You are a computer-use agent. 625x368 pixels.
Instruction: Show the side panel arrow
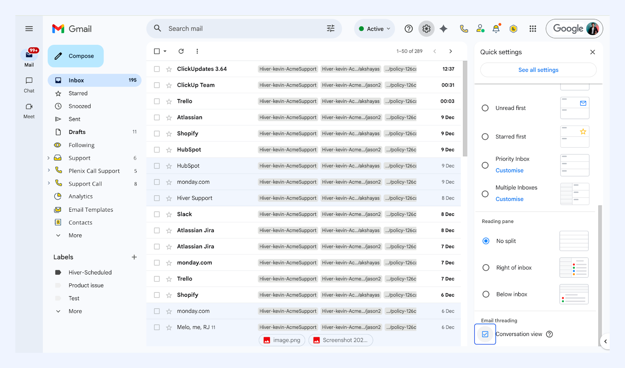(605, 341)
